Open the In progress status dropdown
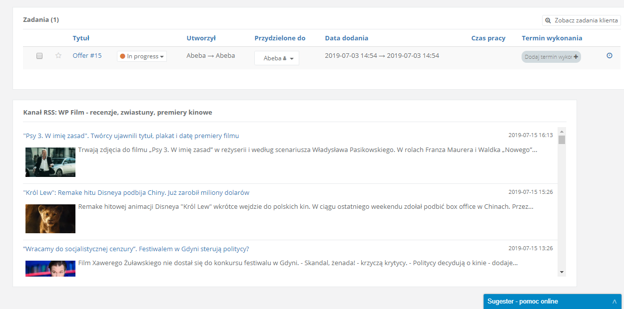The height and width of the screenshot is (309, 624). (x=142, y=56)
